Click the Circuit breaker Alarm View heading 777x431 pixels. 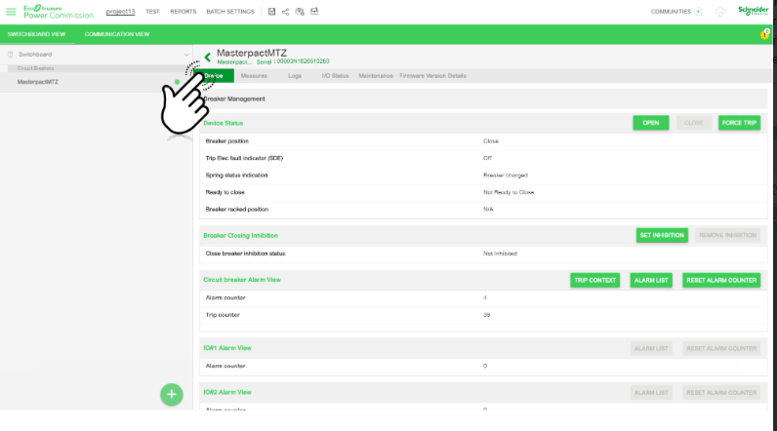tap(242, 280)
